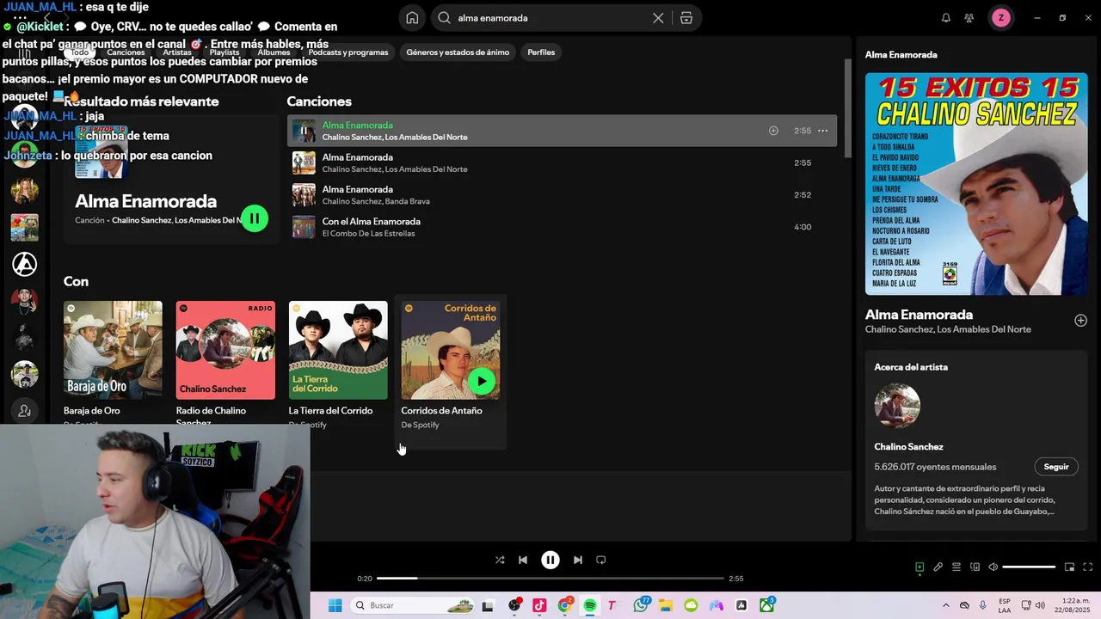Open WhatsApp from the taskbar
This screenshot has width=1101, height=619.
click(x=641, y=605)
